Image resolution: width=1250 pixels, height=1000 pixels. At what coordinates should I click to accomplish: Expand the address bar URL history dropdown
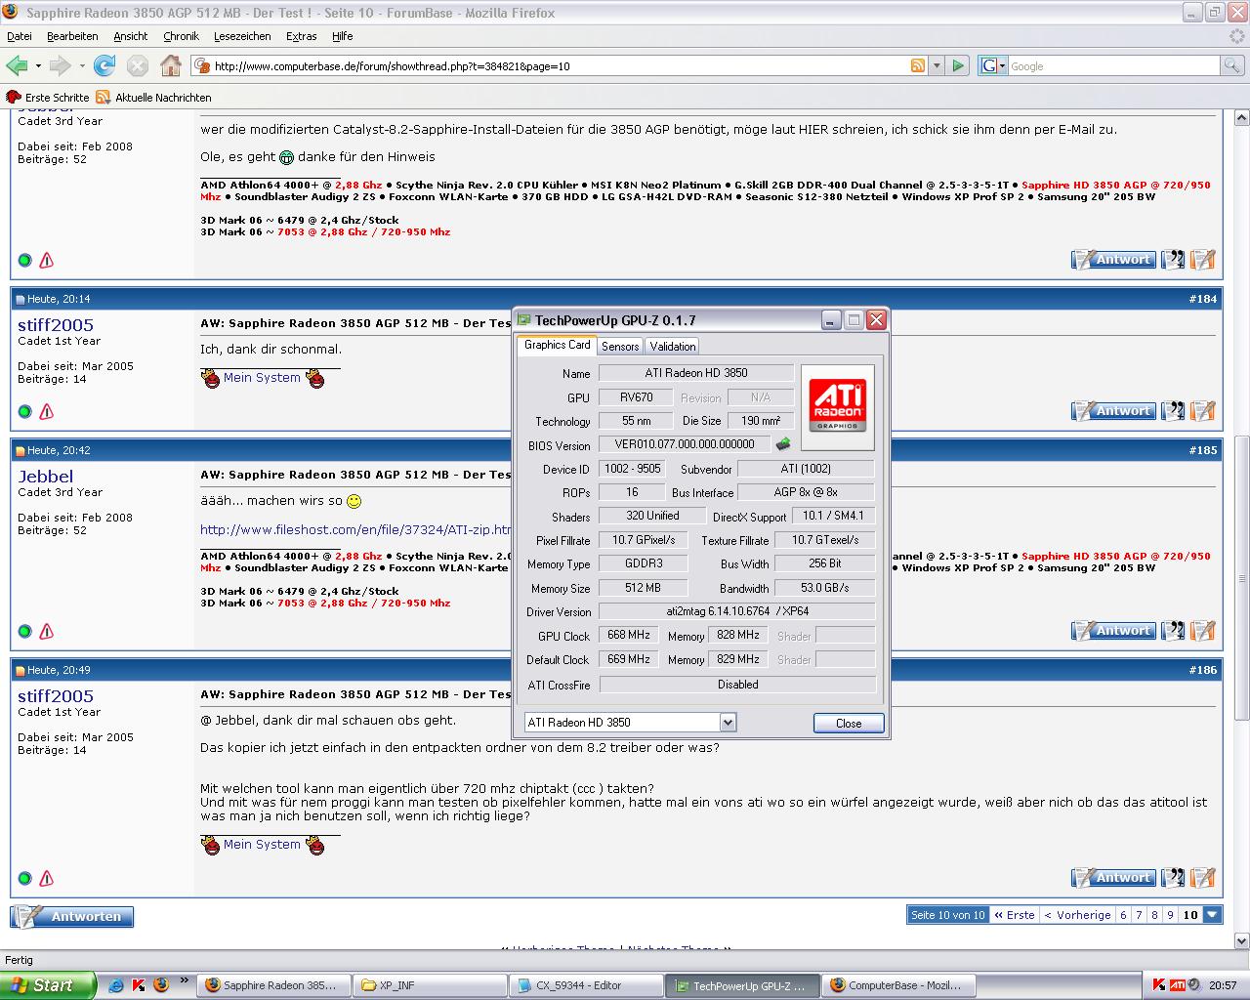click(x=937, y=65)
